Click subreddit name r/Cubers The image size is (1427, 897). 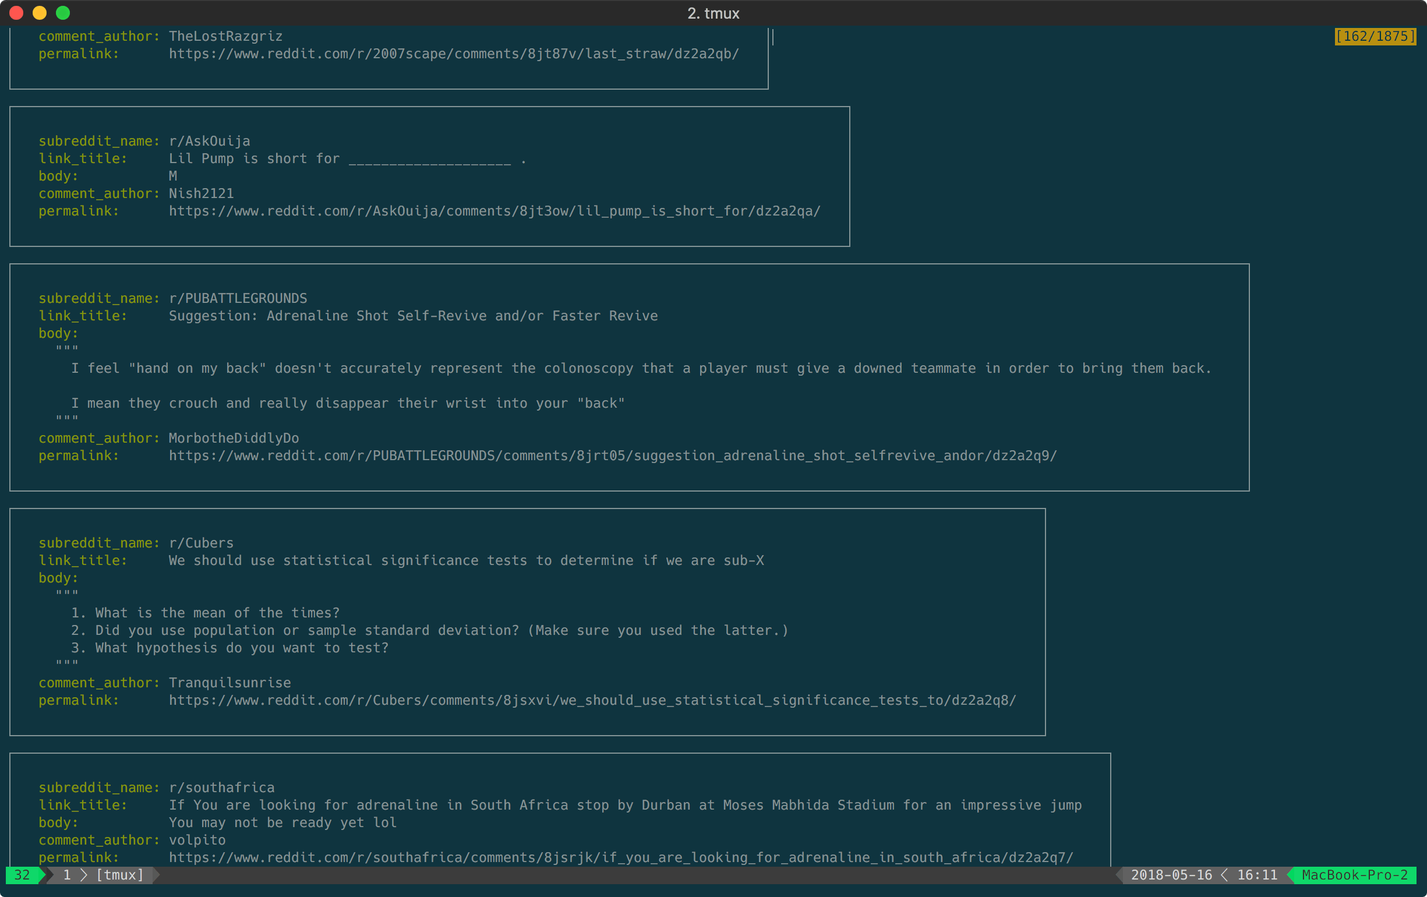tap(202, 543)
